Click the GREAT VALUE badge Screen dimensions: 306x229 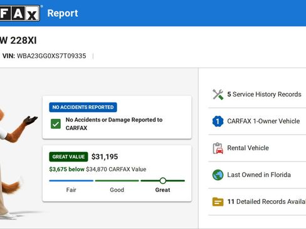click(68, 156)
